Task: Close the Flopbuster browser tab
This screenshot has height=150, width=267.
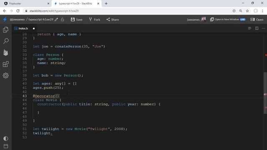Action: [x=48, y=3]
